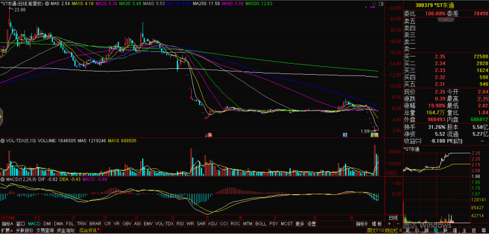This screenshot has height=234, width=489.
Task: Click the 图文F10 link
Action: [x=374, y=231]
